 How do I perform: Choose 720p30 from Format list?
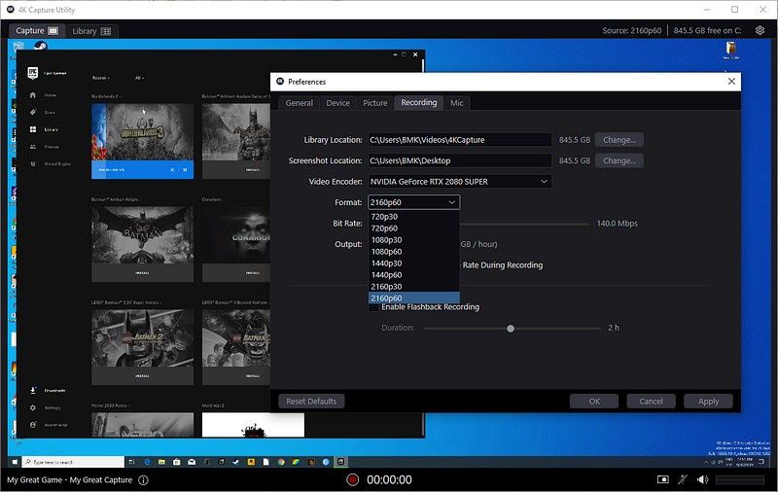pyautogui.click(x=414, y=217)
